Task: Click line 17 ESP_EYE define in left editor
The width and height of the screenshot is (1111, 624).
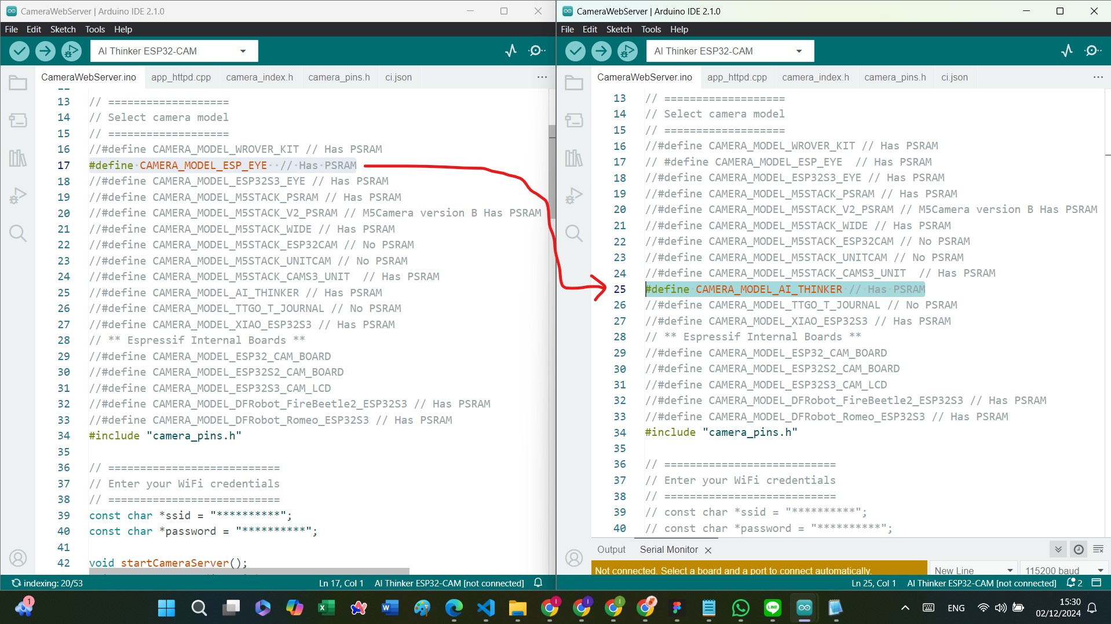Action: [222, 166]
